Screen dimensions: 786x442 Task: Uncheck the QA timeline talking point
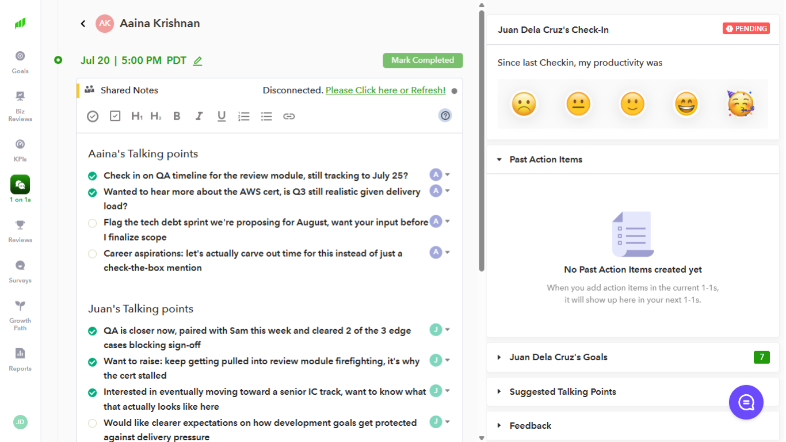[92, 176]
